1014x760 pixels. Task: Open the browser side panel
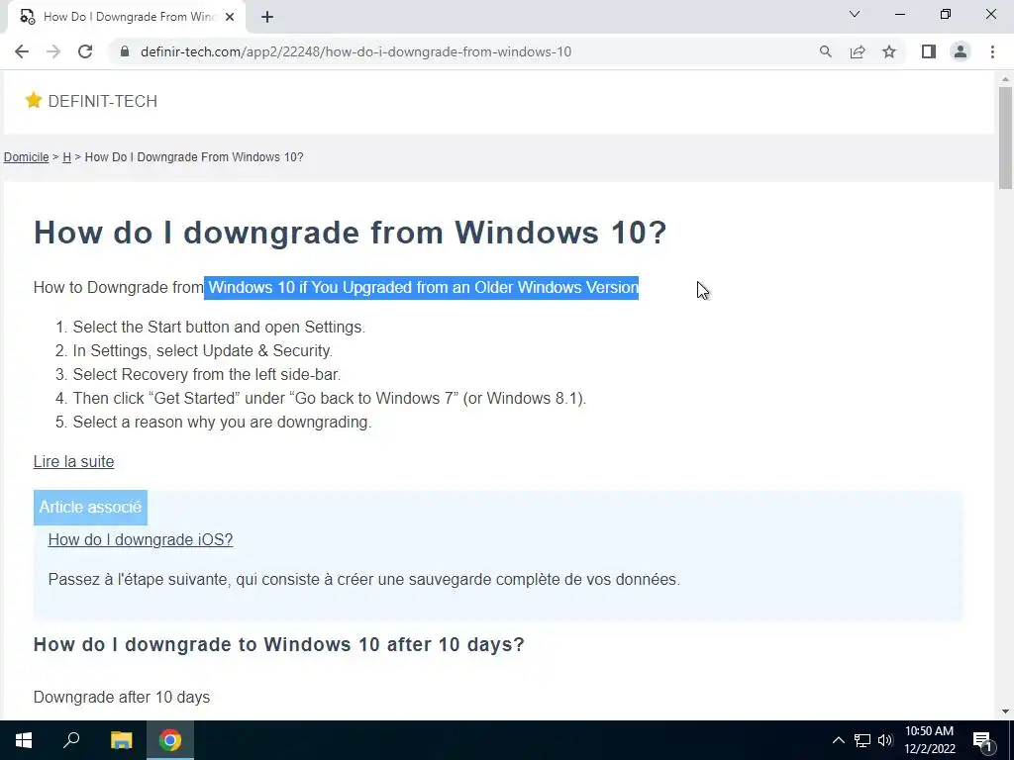929,51
